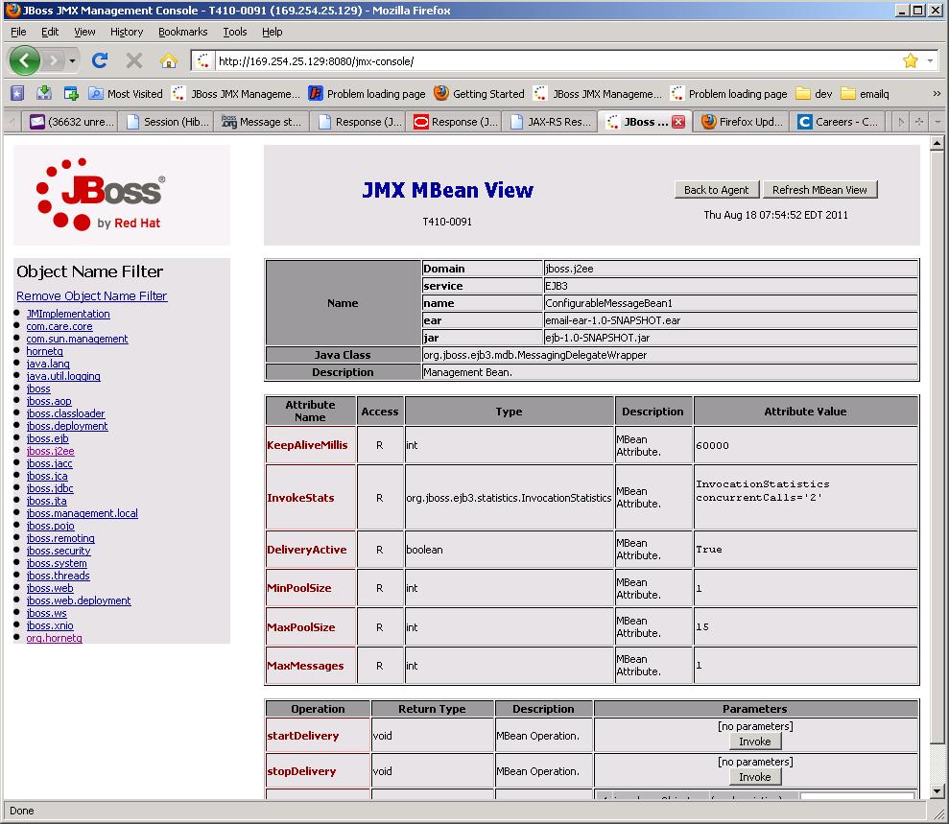Click the Back to Agent button
The height and width of the screenshot is (824, 949).
(716, 190)
